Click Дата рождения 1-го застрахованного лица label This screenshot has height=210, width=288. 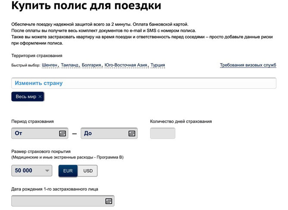pyautogui.click(x=55, y=189)
